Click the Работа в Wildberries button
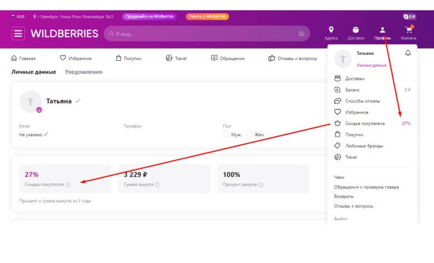The image size is (434, 263). 207,17
